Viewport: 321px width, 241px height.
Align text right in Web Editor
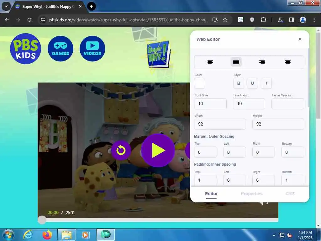(x=262, y=62)
